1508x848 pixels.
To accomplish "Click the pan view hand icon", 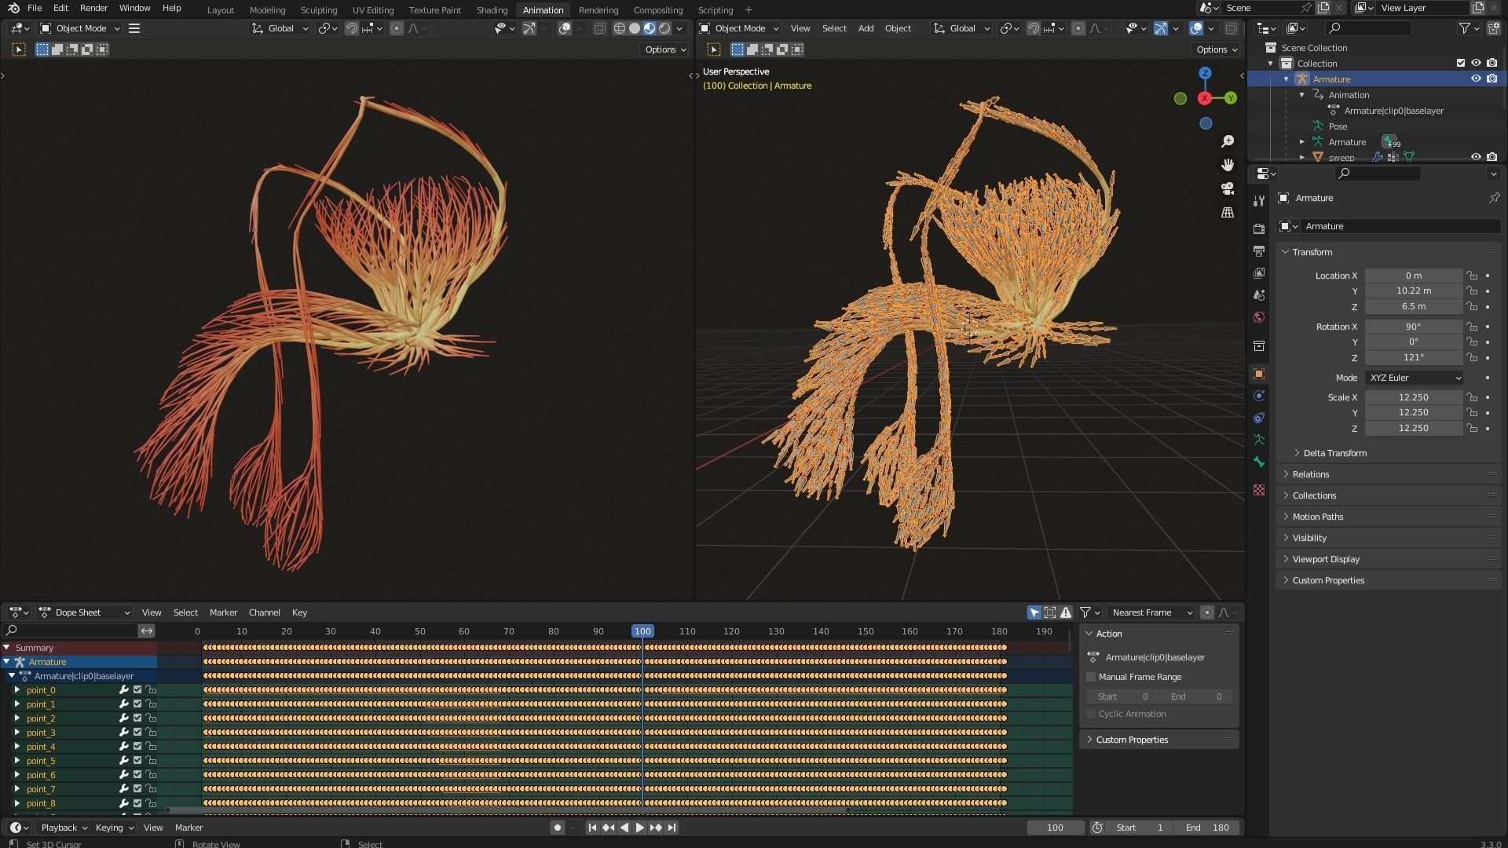I will tap(1228, 165).
